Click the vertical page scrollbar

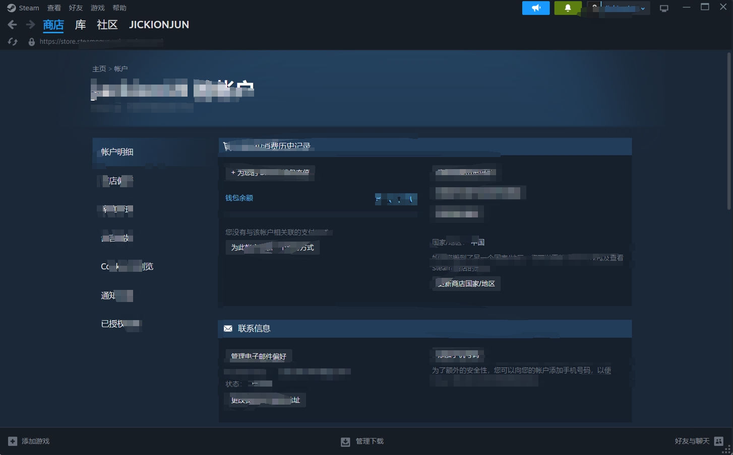point(728,131)
